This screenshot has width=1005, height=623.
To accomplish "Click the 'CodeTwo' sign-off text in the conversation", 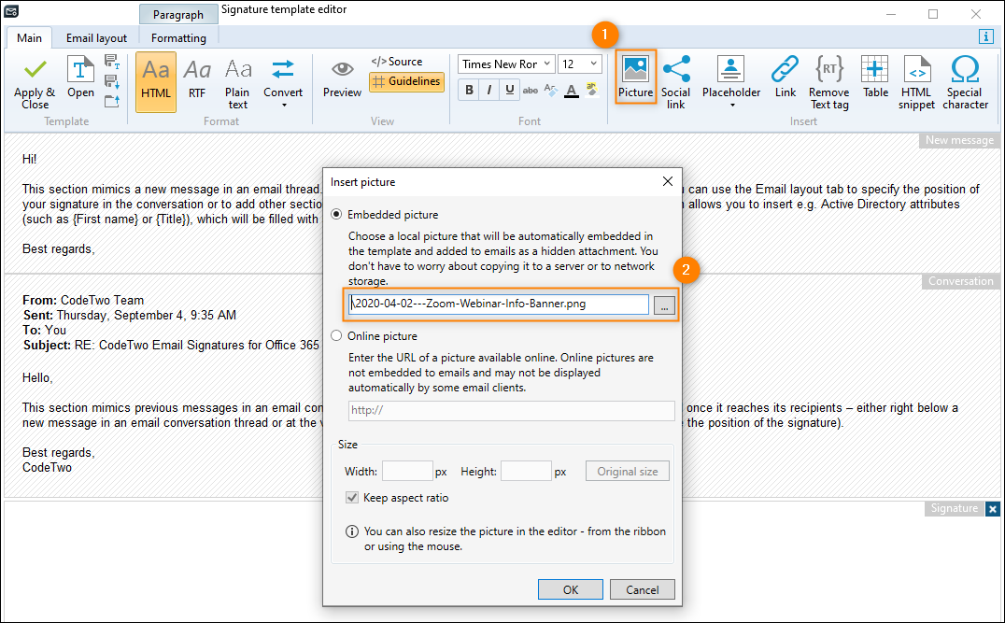I will click(47, 467).
